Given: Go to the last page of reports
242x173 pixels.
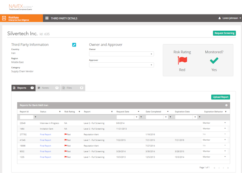Looking at the screenshot, I should pos(228,168).
